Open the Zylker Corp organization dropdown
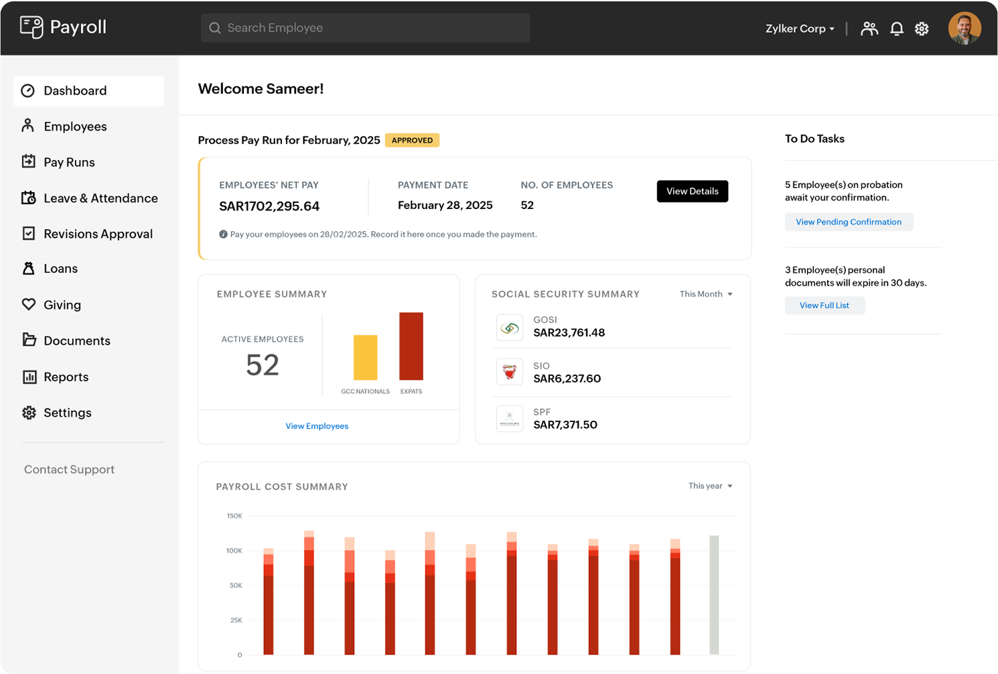The width and height of the screenshot is (998, 674). pos(800,28)
